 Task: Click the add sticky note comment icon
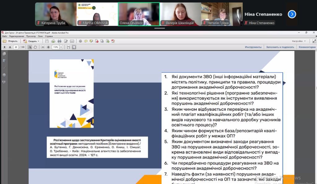[x=86, y=41]
